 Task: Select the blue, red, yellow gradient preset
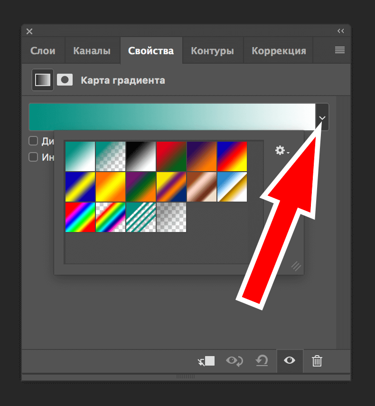point(232,156)
